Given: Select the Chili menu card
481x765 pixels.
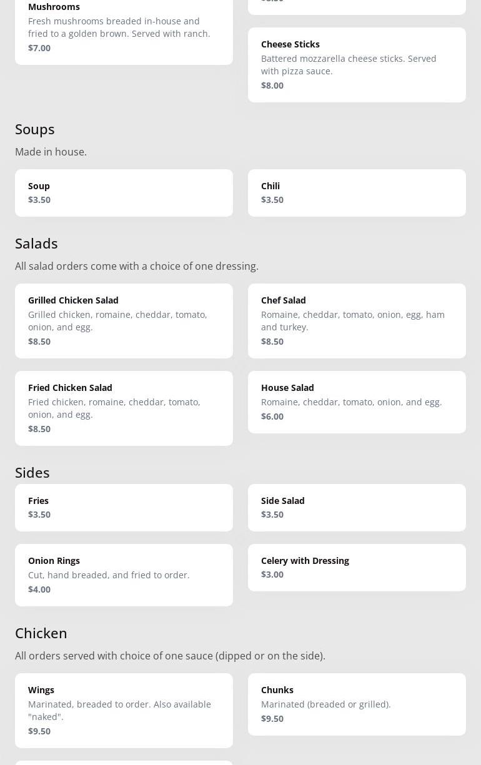Looking at the screenshot, I should [x=357, y=192].
